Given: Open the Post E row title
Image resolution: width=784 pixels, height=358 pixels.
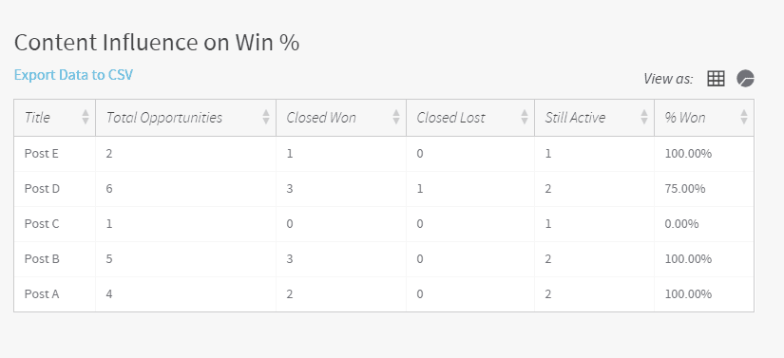Looking at the screenshot, I should tap(42, 154).
